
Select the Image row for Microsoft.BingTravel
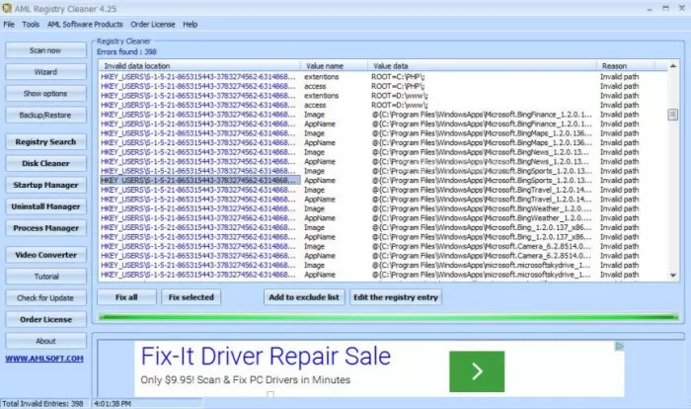(383, 190)
